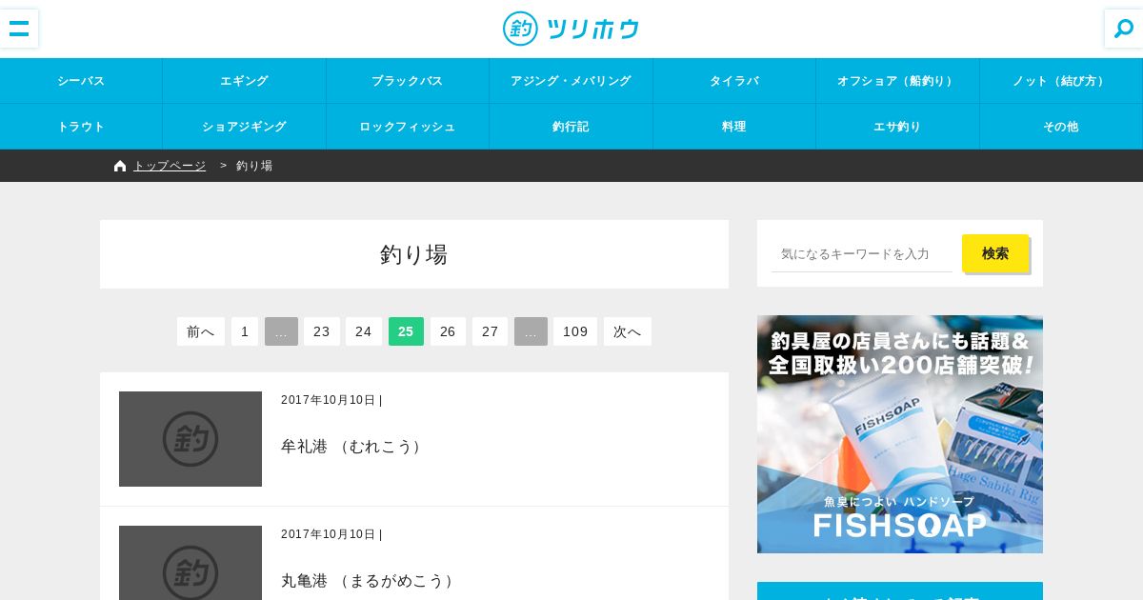Follow the トップページ breadcrumb link
The image size is (1143, 600).
tap(170, 166)
